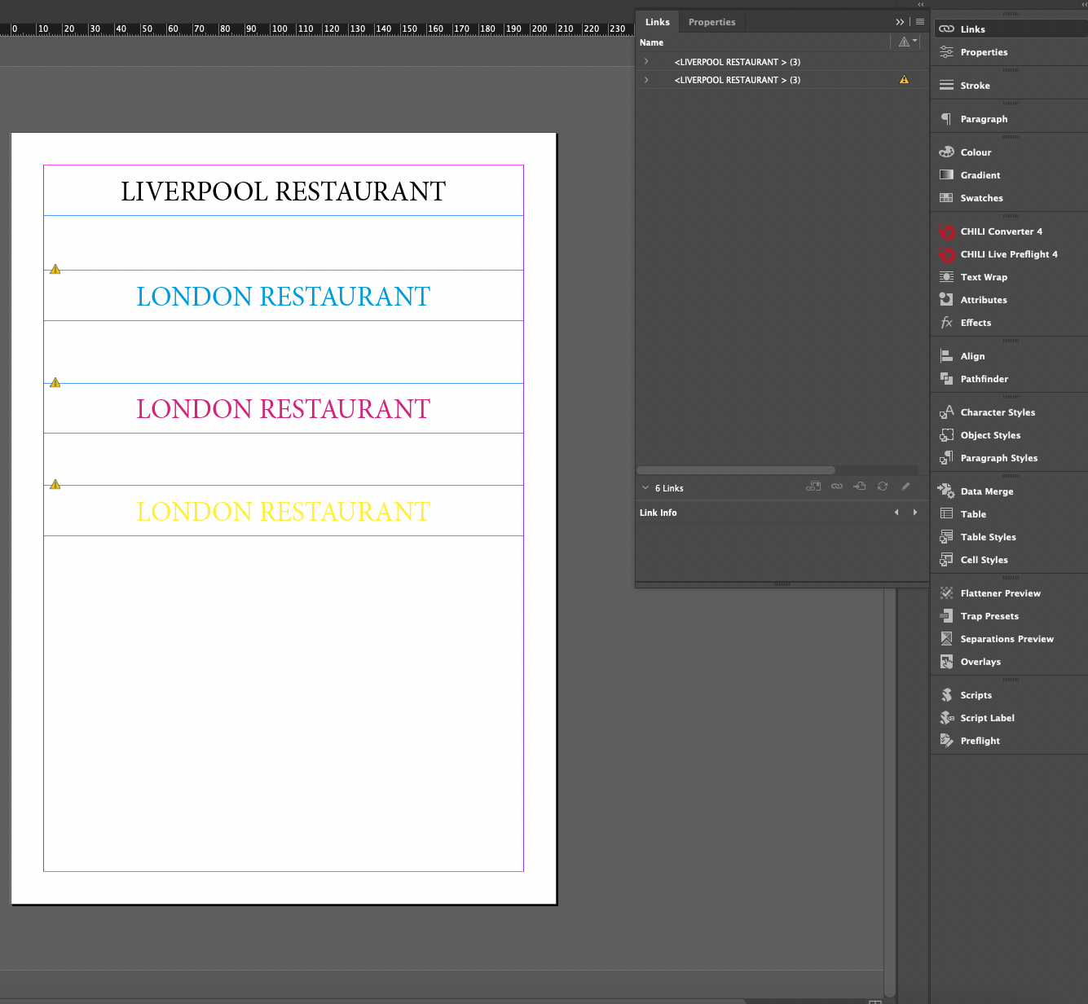Screen dimensions: 1088x1004
Task: Switch to the Properties tab
Action: pyautogui.click(x=711, y=21)
